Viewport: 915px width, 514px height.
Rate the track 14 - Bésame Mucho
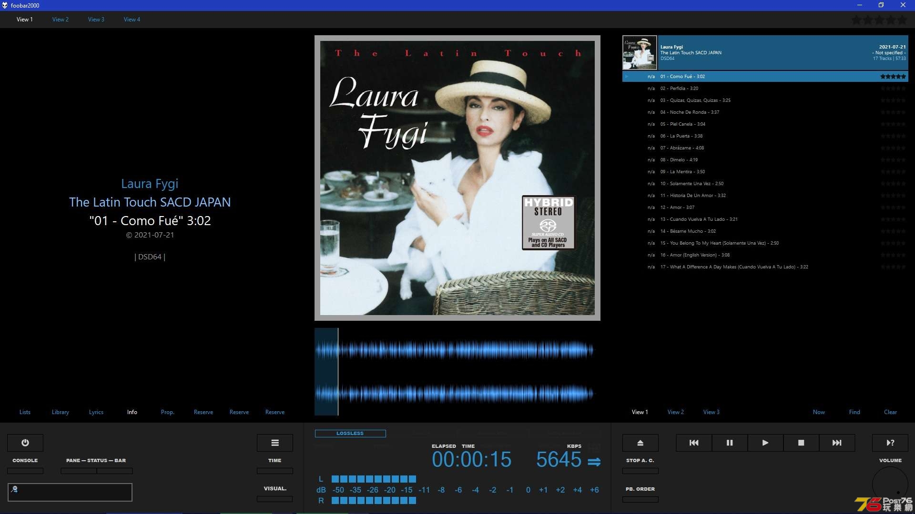click(893, 231)
